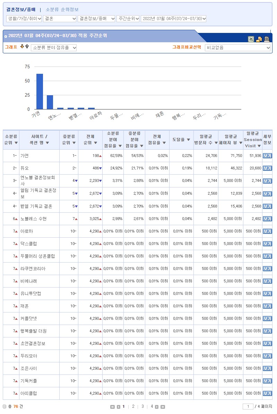Viewport: 277px width, 414px height.
Task: Open 보기 details for 노블레스 수현
Action: 267,219
